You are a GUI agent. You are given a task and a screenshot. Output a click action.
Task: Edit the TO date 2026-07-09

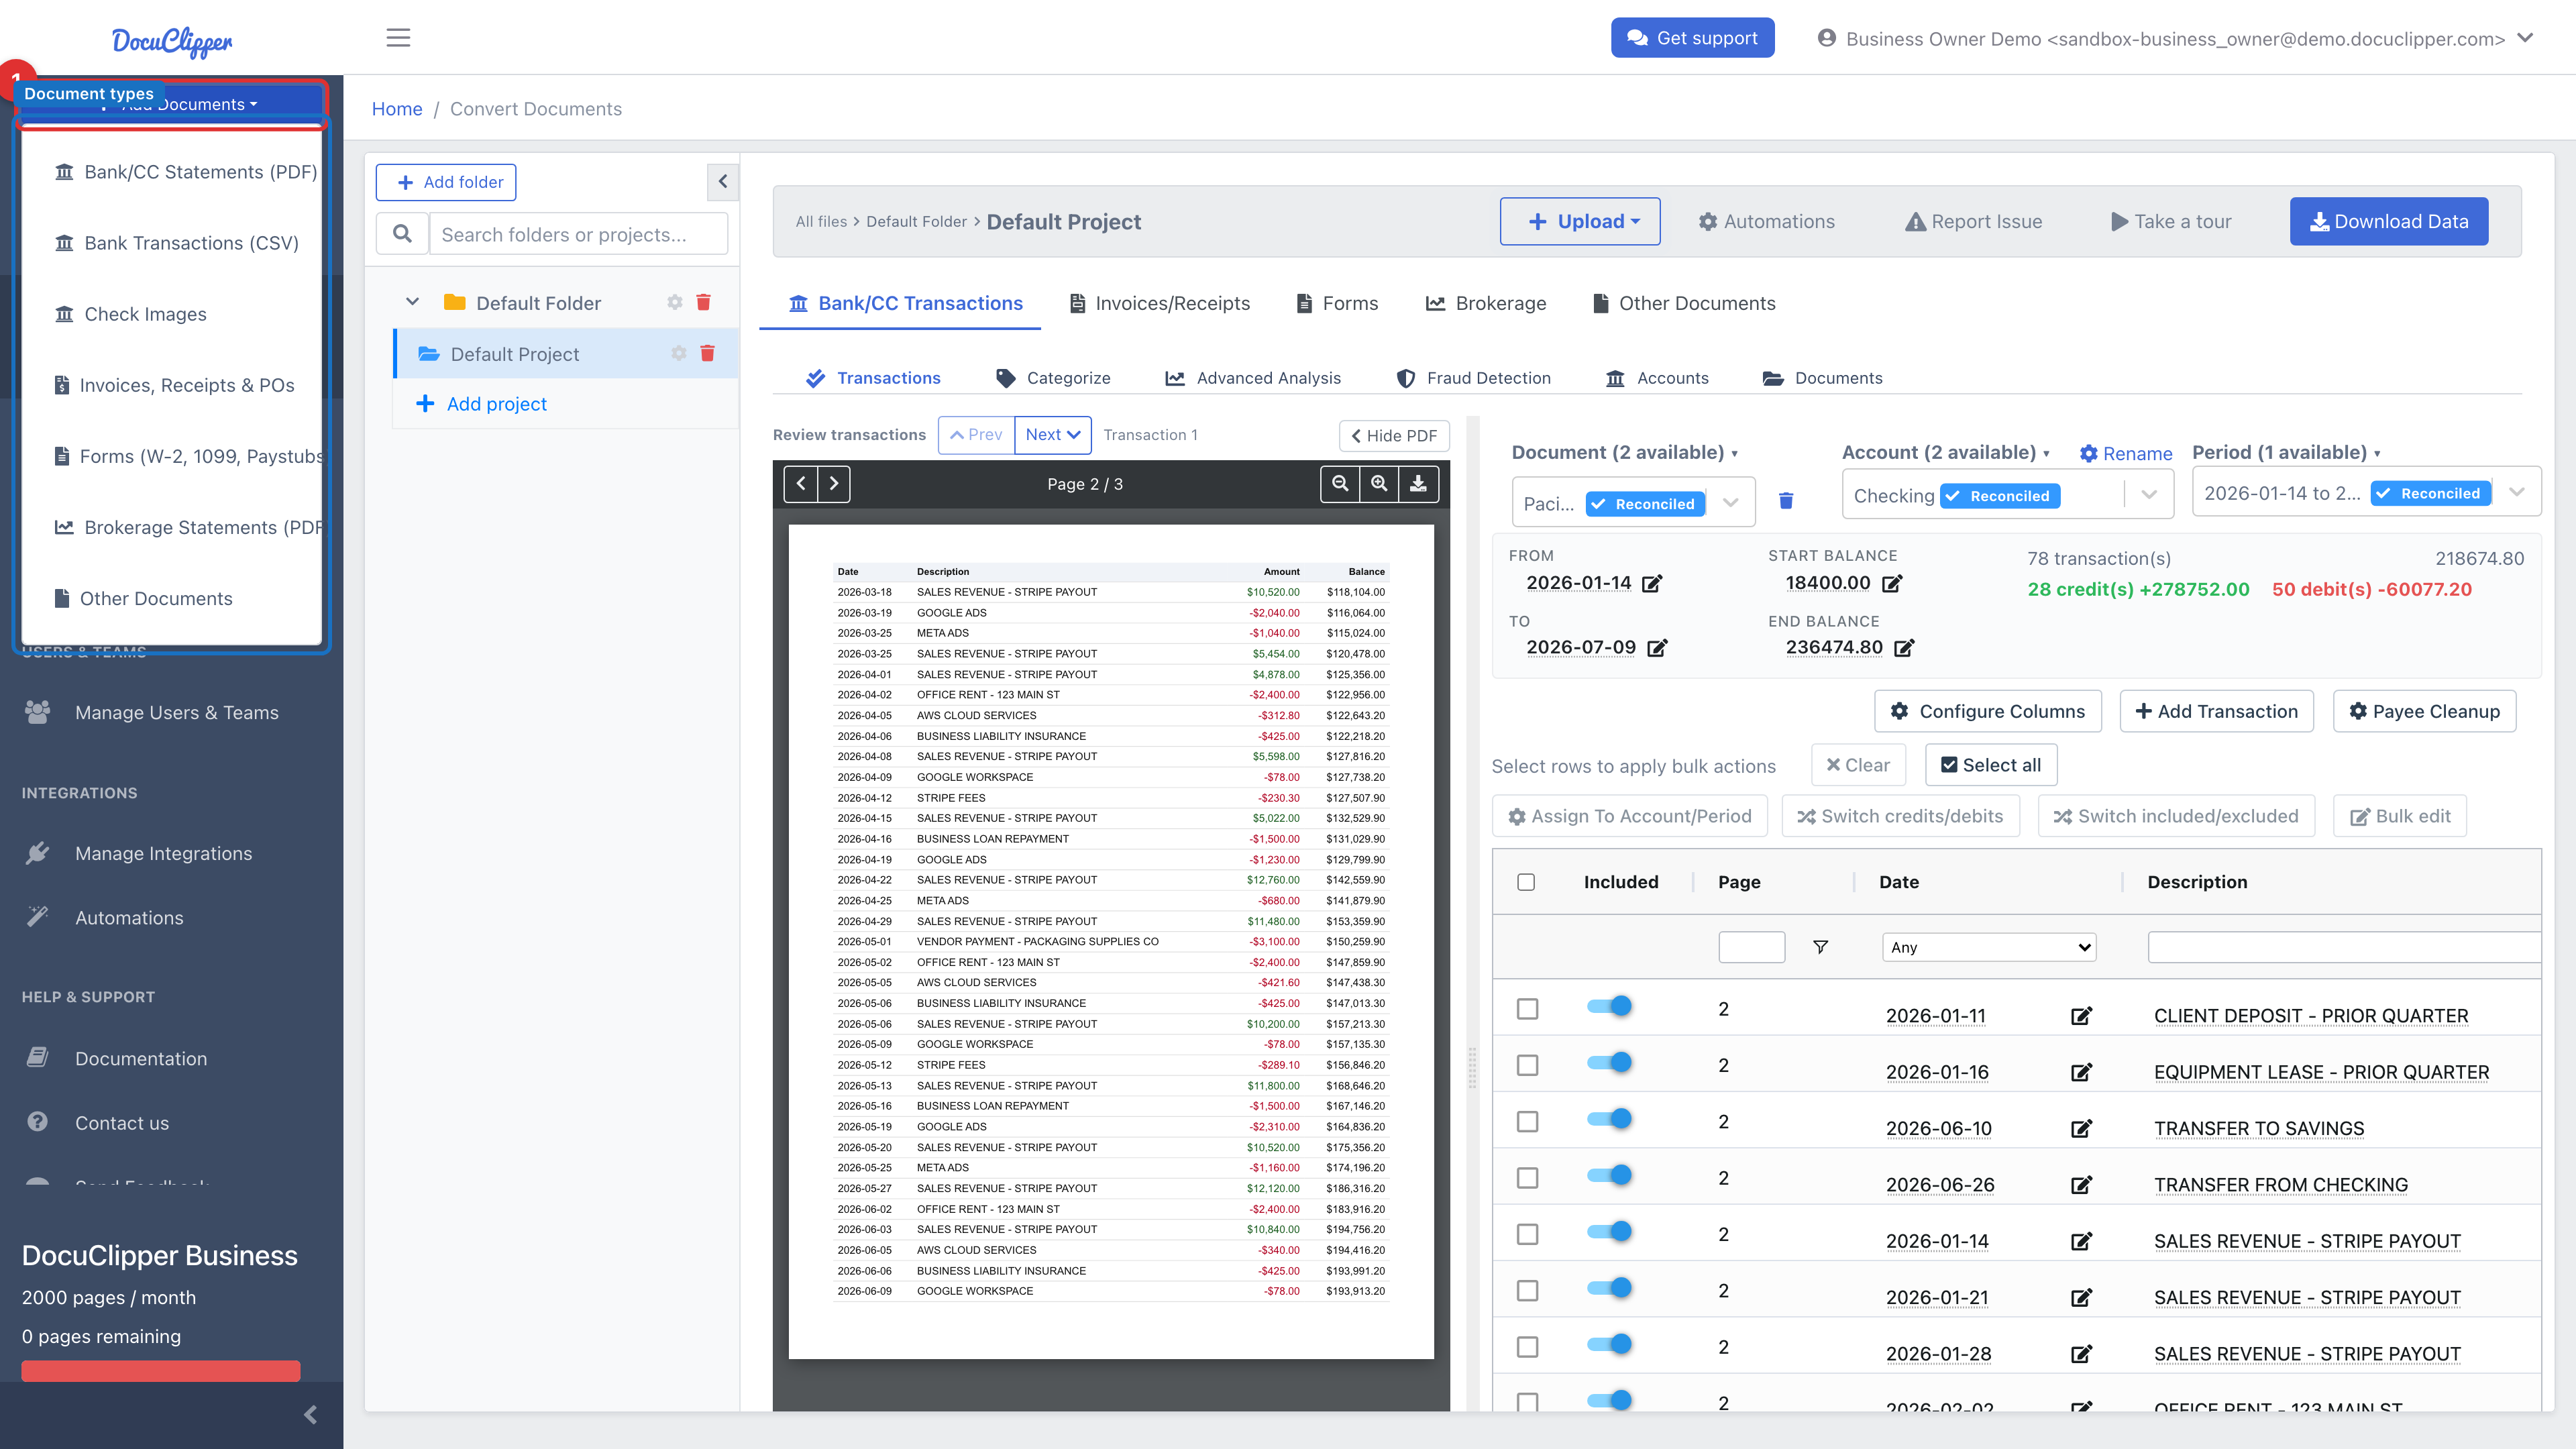pos(1657,648)
